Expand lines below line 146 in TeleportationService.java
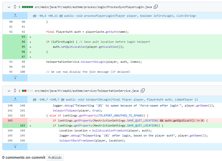 [x=15, y=146]
